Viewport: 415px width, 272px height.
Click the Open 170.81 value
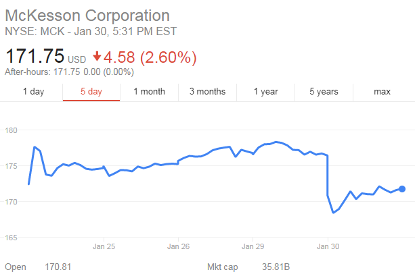pyautogui.click(x=58, y=267)
